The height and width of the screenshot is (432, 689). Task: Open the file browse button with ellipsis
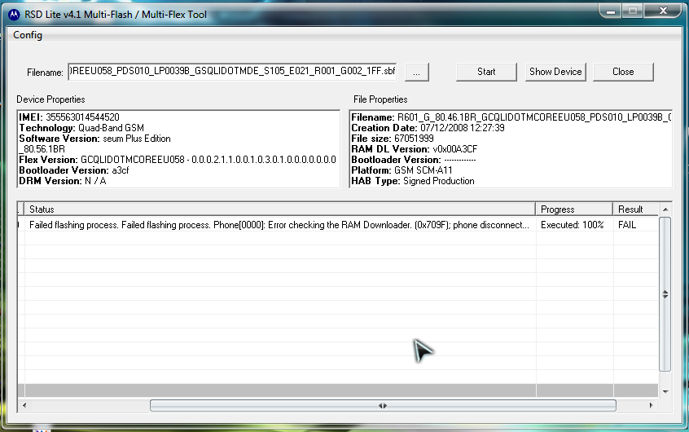tap(416, 73)
